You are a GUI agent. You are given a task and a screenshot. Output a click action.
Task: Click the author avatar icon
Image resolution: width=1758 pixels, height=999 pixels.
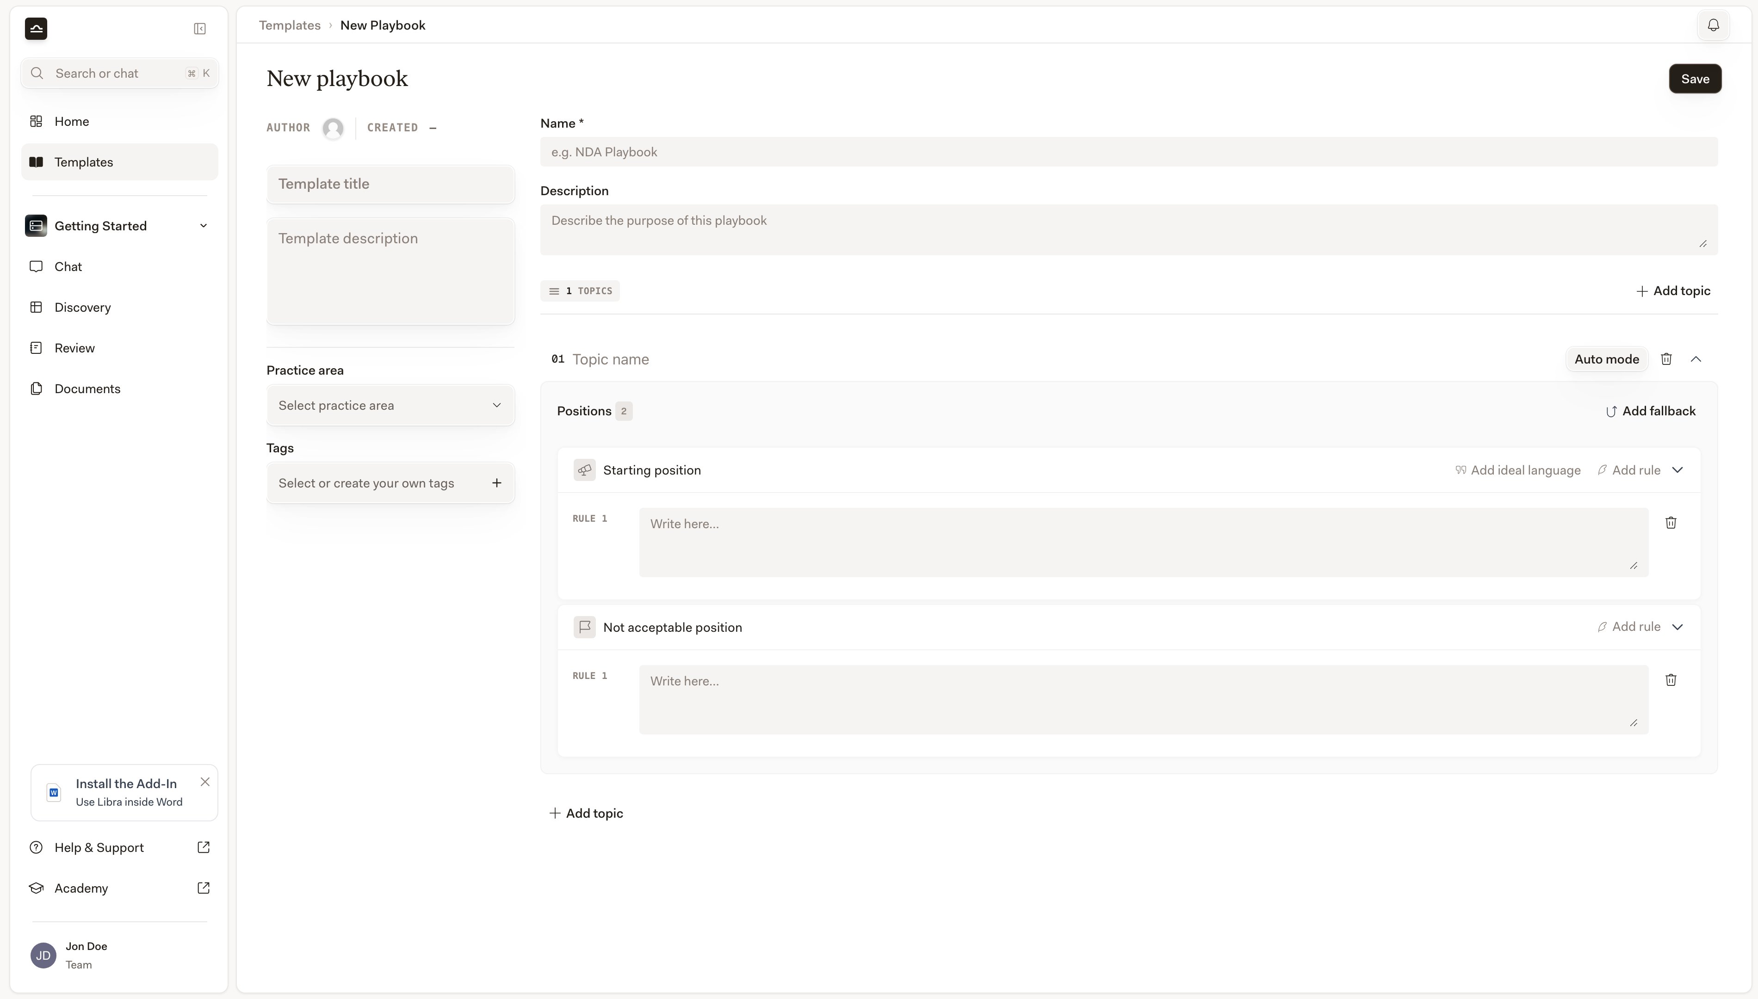coord(333,128)
